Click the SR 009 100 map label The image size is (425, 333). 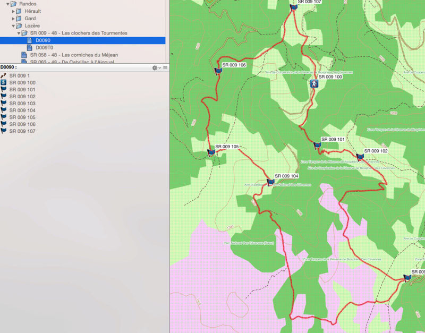330,77
